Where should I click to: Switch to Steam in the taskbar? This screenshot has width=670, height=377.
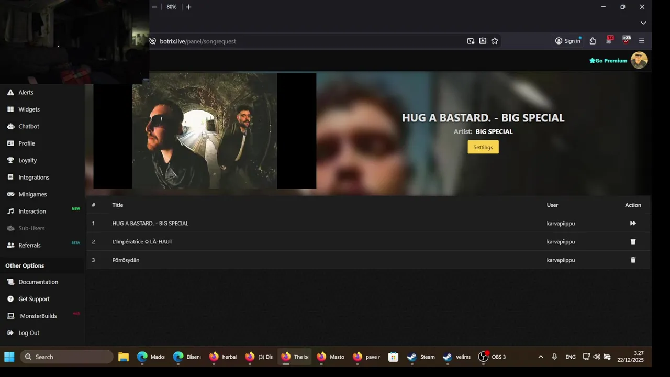tap(421, 357)
